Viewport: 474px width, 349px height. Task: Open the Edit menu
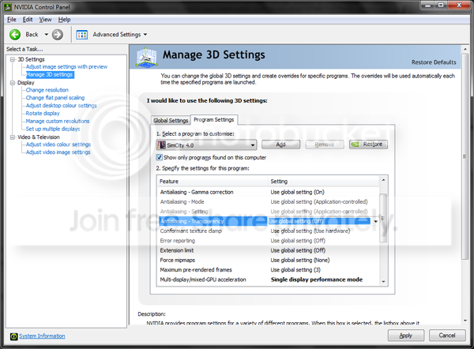28,20
